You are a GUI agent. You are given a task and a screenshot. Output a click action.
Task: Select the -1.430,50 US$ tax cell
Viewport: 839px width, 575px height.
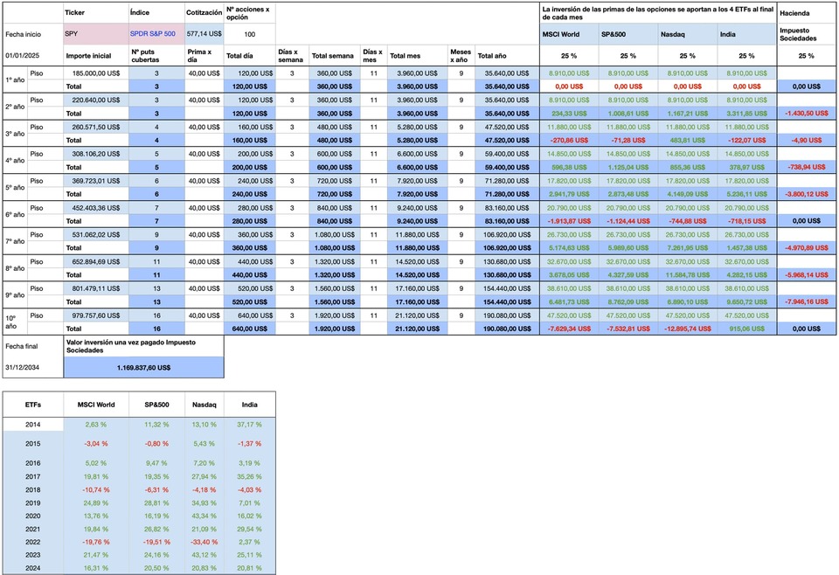coord(806,114)
